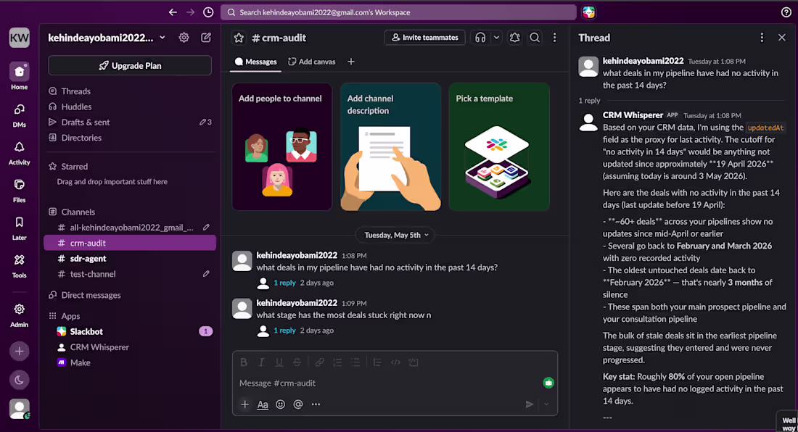Compose a new message icon
The image size is (798, 432).
pyautogui.click(x=206, y=38)
